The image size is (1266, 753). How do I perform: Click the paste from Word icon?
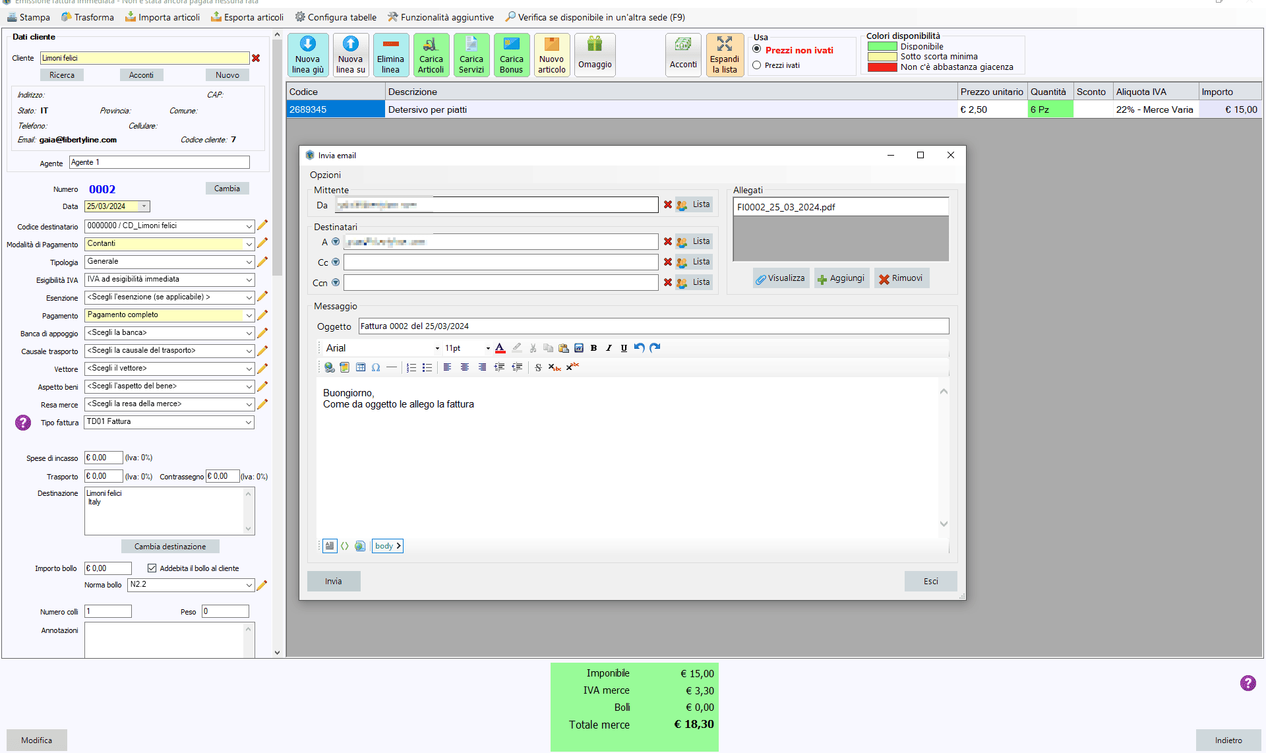pyautogui.click(x=578, y=348)
